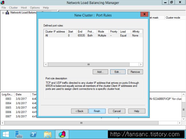Collapse the Network Load Balancing Clusters tree node

pos(3,13)
